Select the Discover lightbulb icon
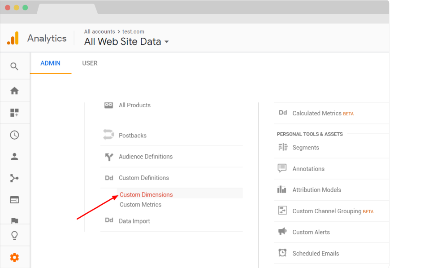 (x=15, y=235)
